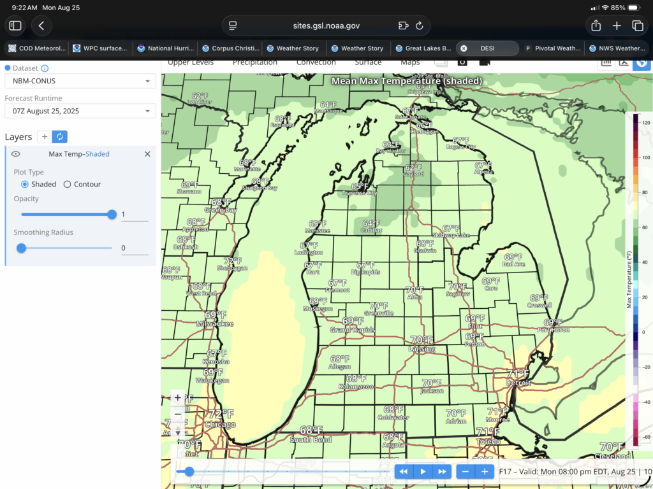The width and height of the screenshot is (653, 489).
Task: Click the Smoothing Radius value field
Action: (x=135, y=248)
